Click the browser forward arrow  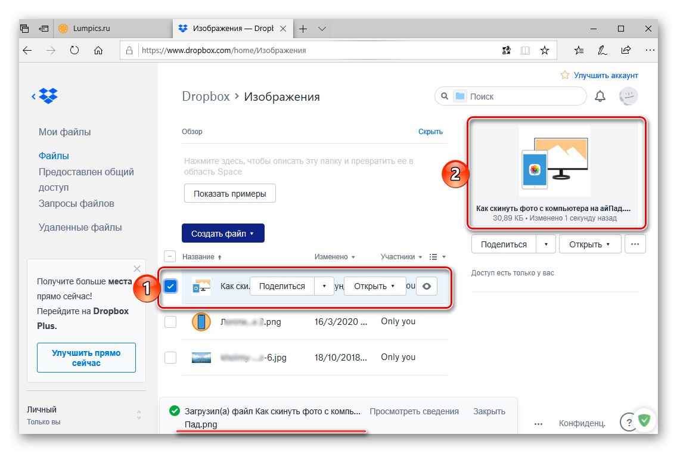pyautogui.click(x=51, y=51)
